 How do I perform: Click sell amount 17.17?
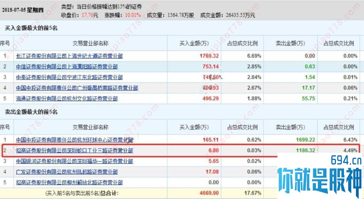309,88
